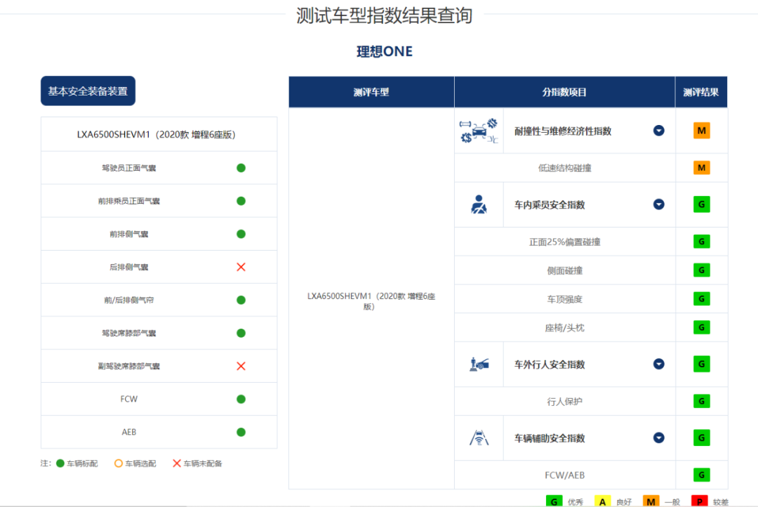
Task: Click the 座椅/头枕 sub-item
Action: (x=564, y=328)
